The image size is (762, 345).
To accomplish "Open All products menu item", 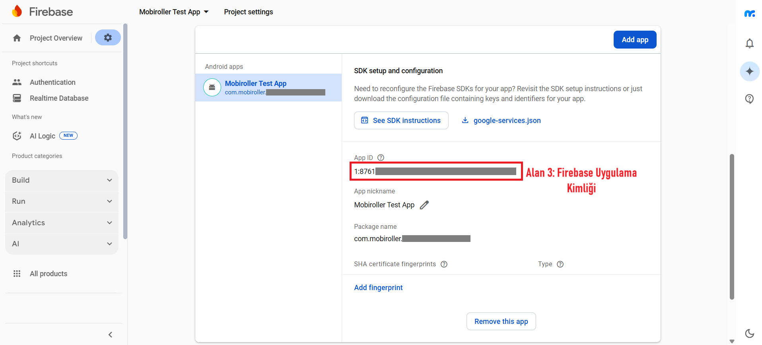I will 49,273.
